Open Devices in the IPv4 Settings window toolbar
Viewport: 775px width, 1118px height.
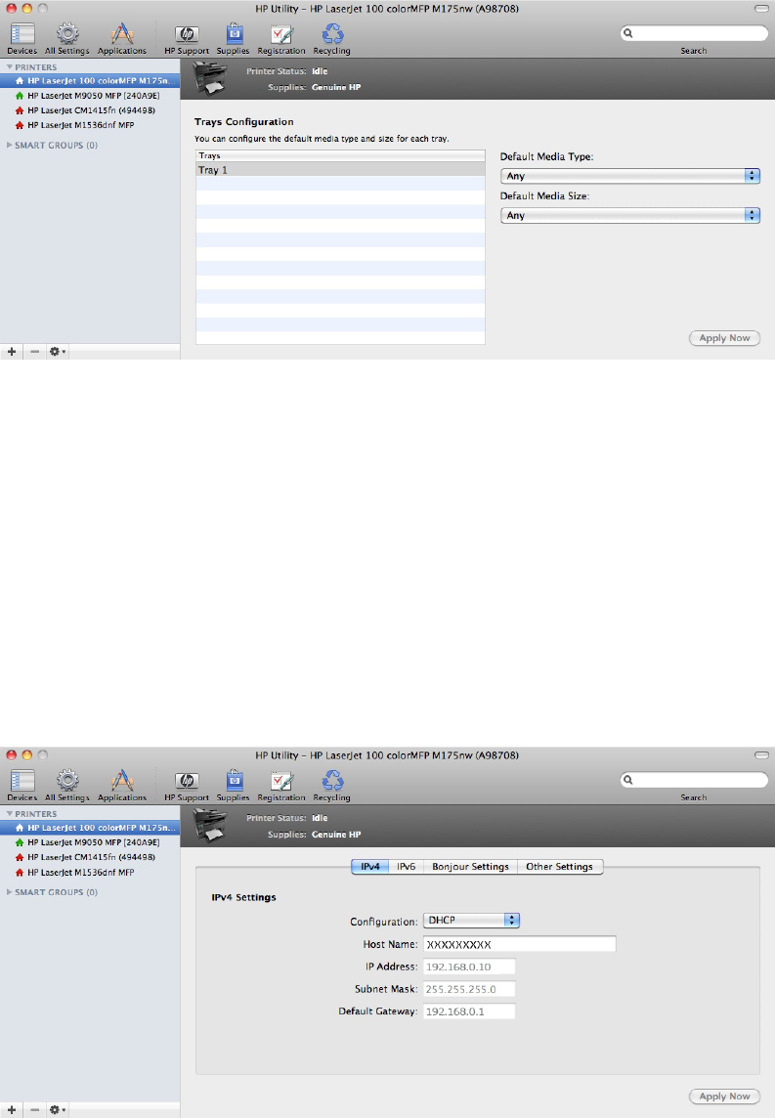pos(22,785)
